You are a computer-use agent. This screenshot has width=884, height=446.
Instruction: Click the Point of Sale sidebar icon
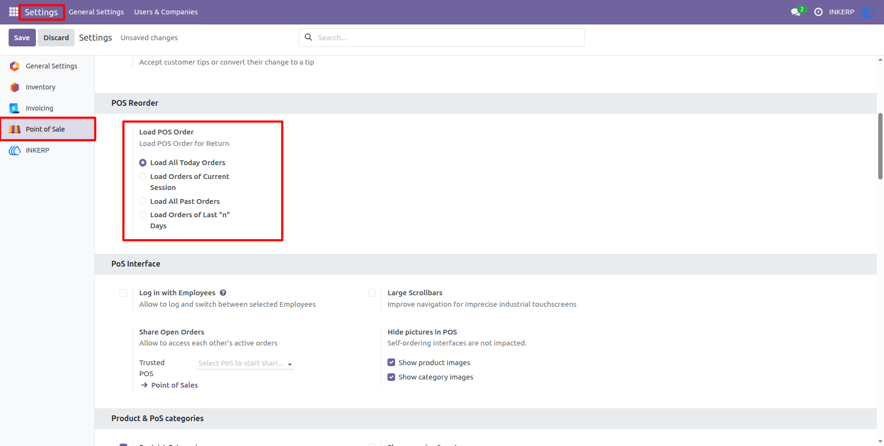coord(15,129)
